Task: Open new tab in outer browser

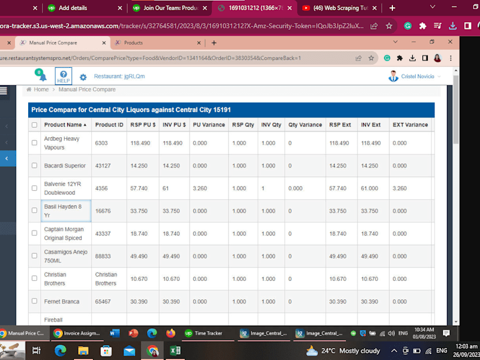Action: pyautogui.click(x=392, y=8)
